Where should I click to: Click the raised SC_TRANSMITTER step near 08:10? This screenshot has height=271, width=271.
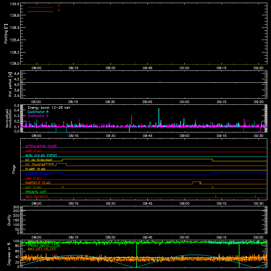[x=61, y=164]
